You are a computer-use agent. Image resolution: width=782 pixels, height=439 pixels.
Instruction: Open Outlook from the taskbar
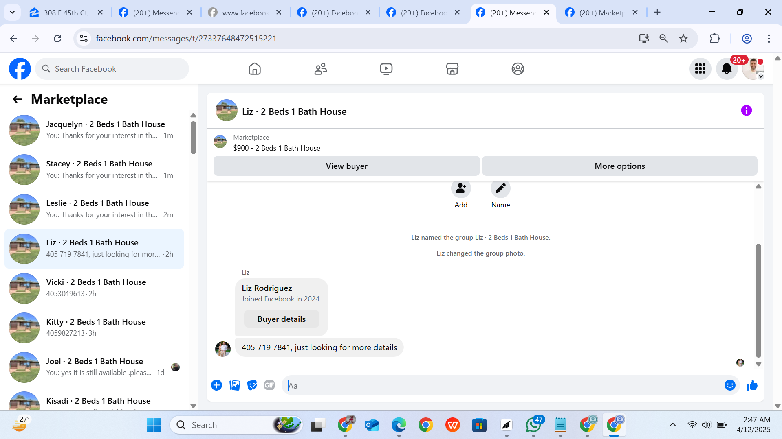(372, 425)
